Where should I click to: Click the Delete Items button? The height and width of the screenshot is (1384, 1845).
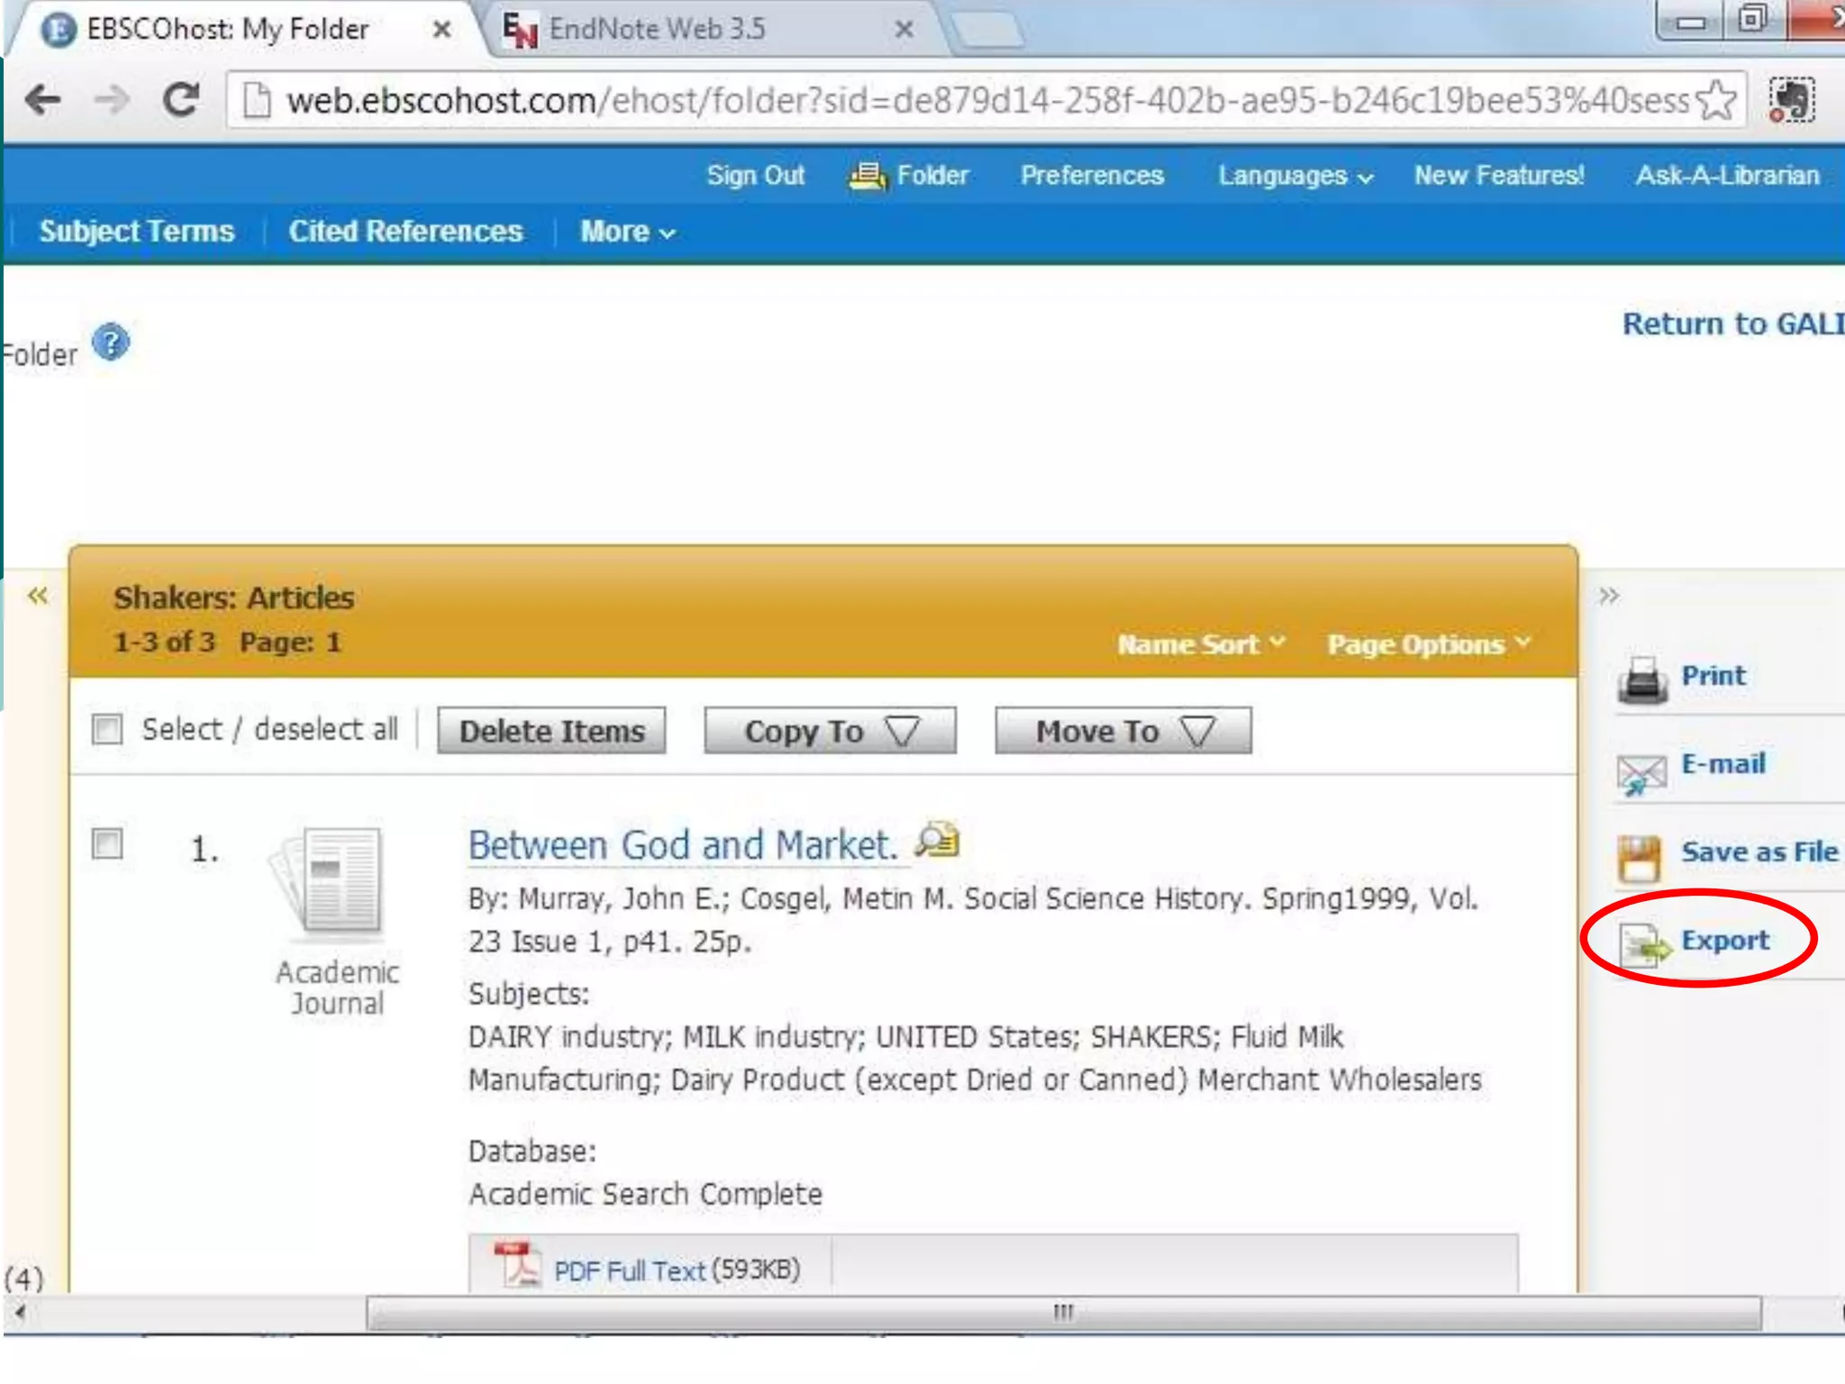click(551, 731)
